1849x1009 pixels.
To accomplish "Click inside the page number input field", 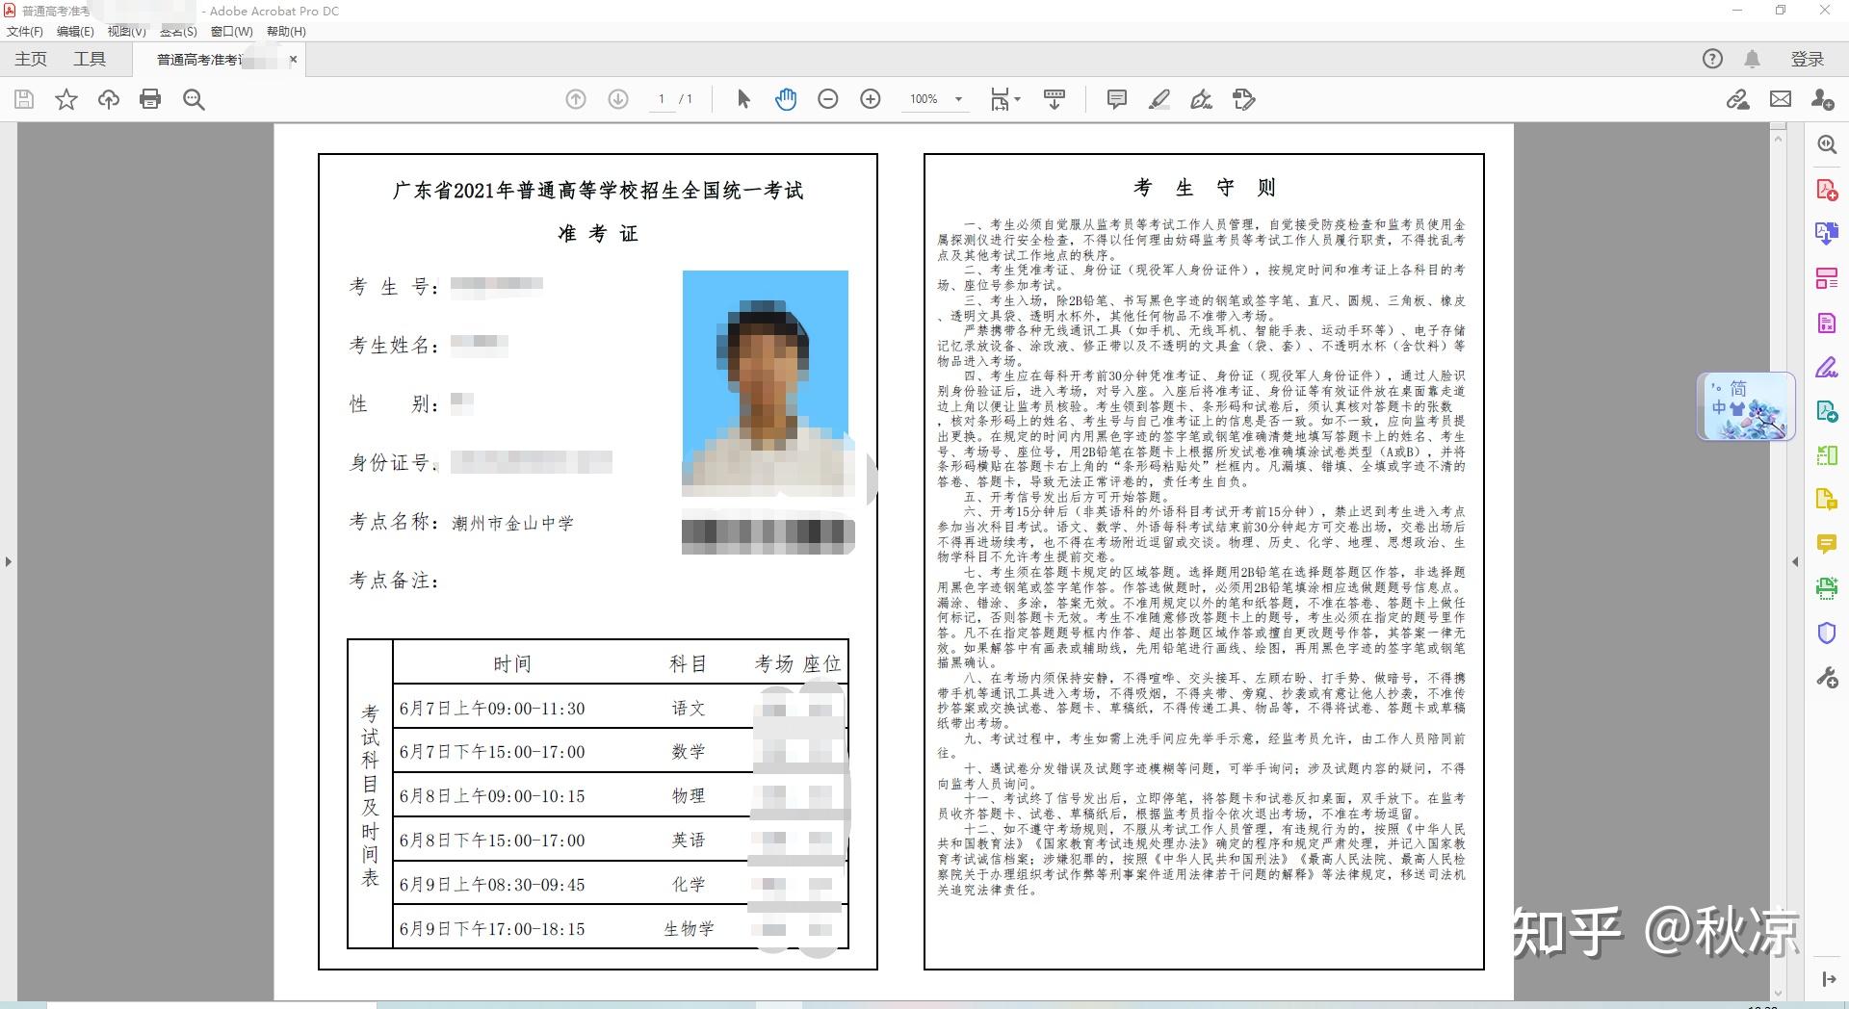I will point(662,99).
